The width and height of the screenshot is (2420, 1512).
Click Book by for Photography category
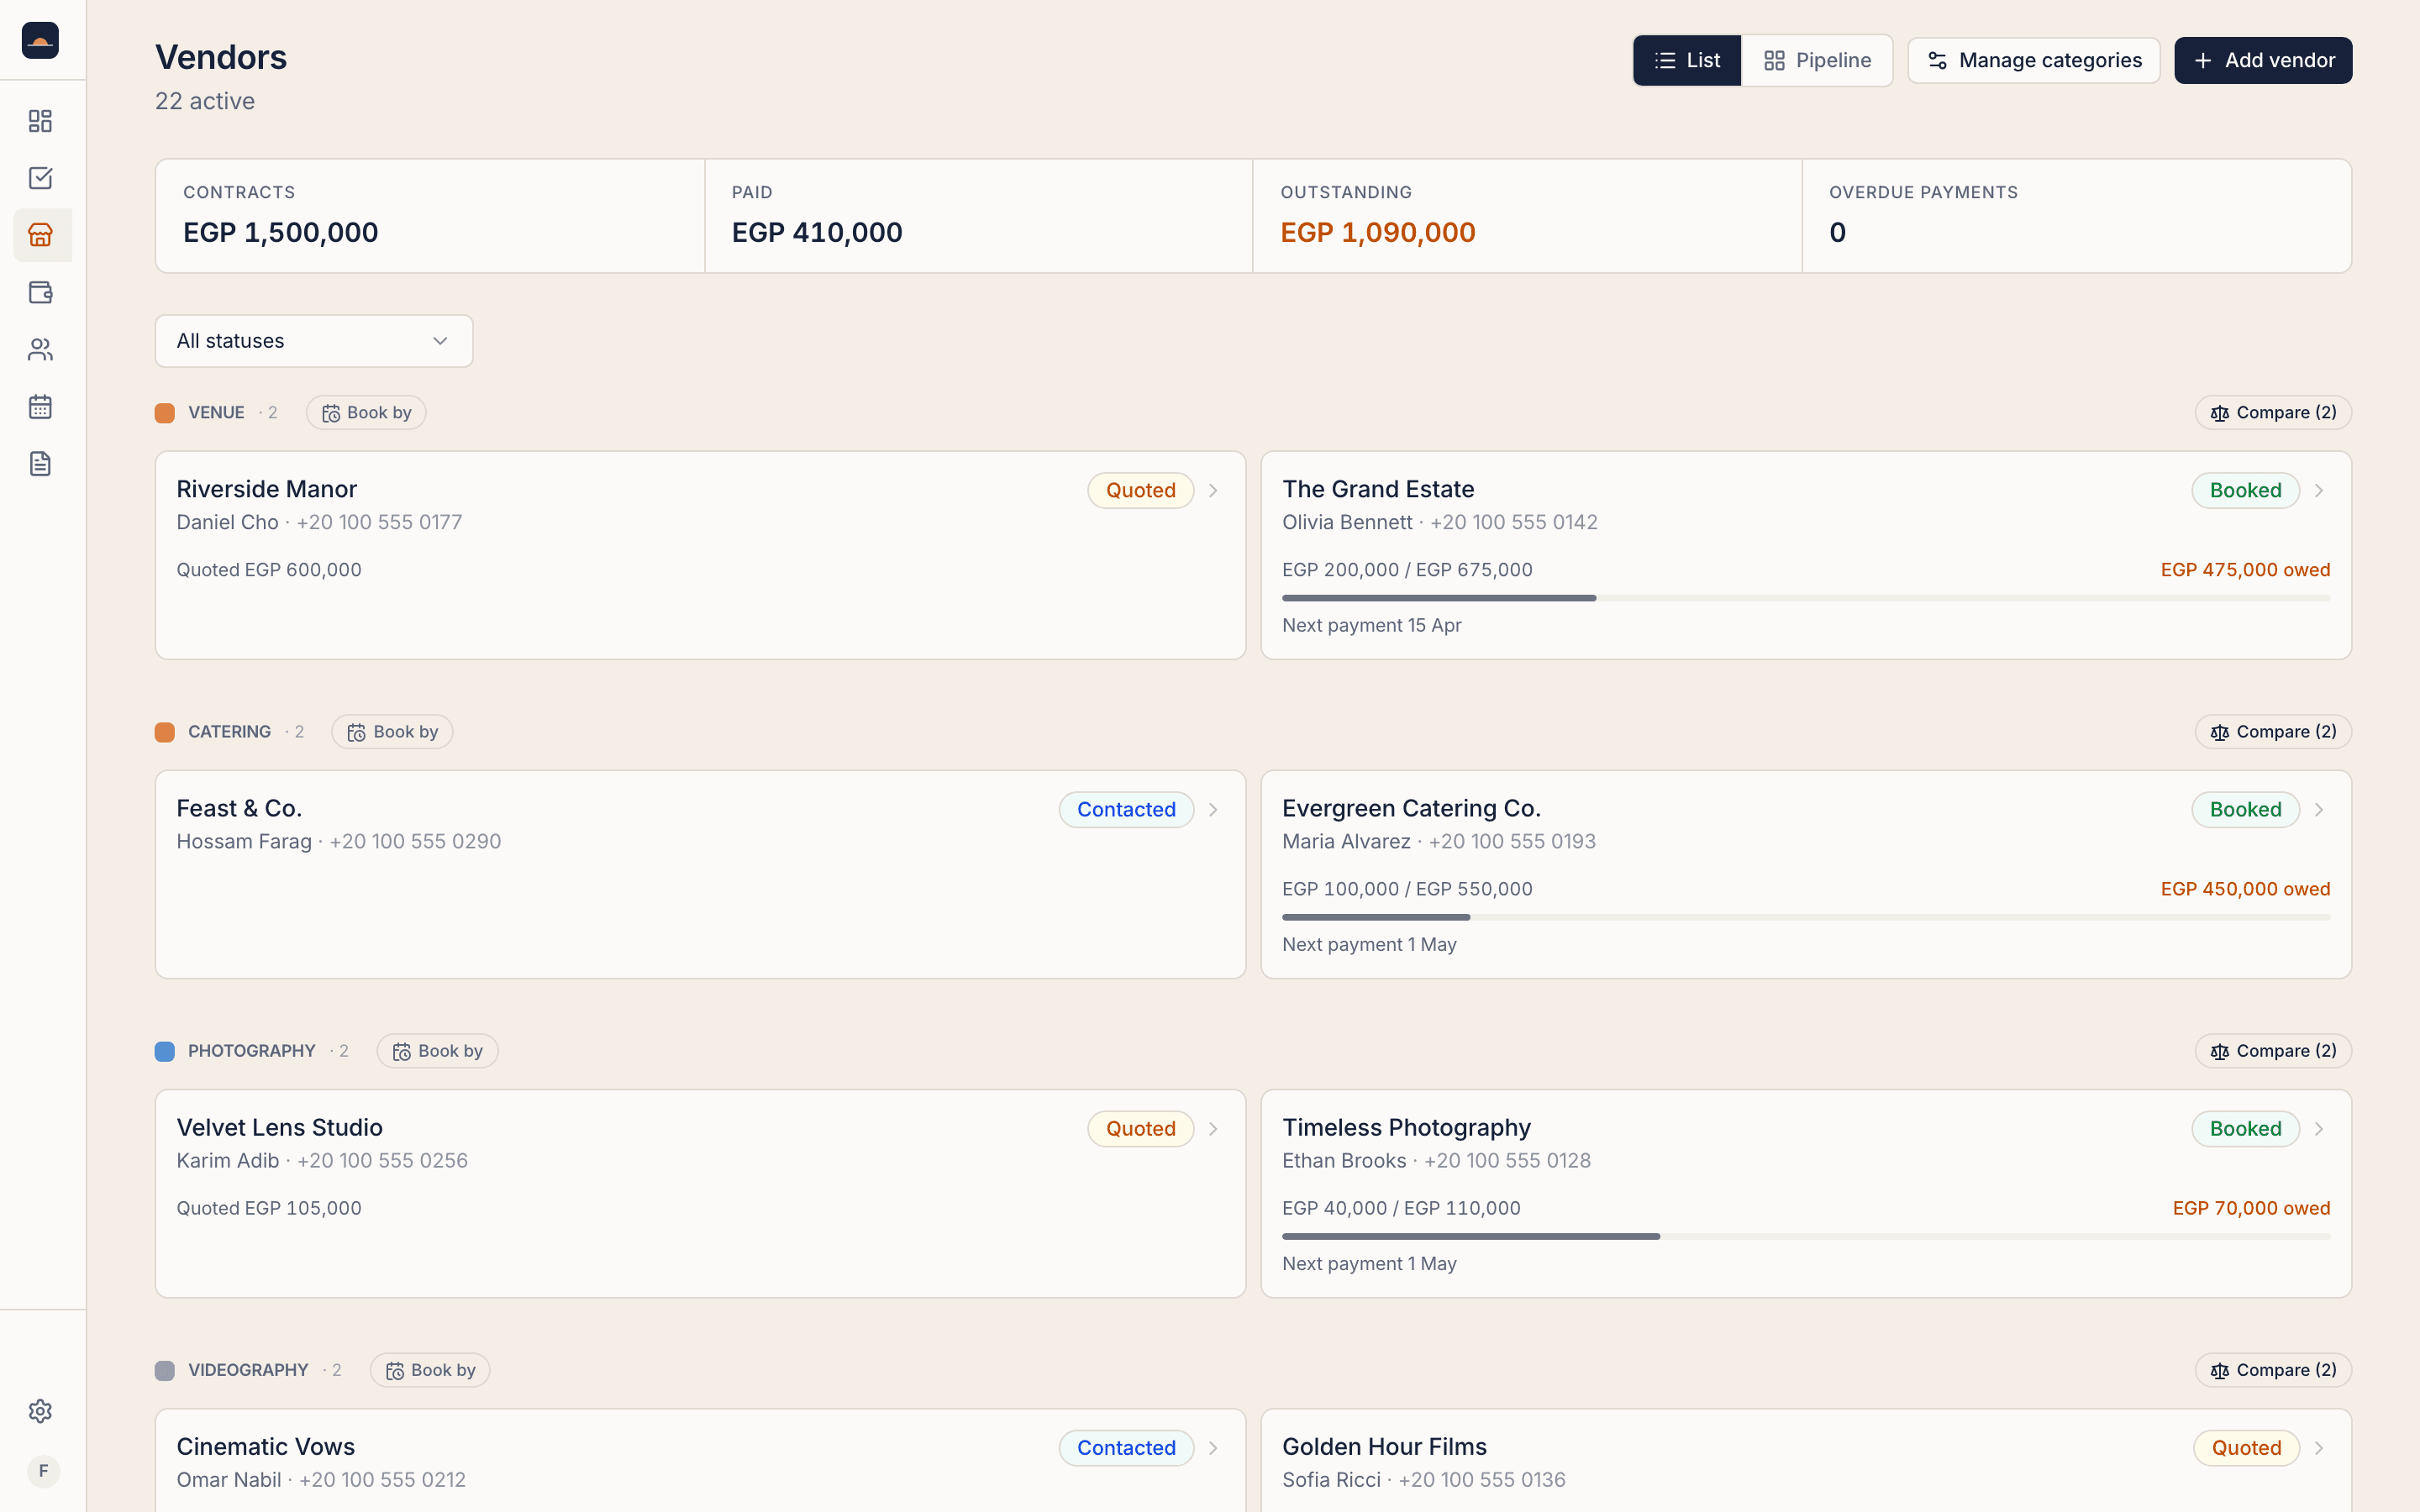(x=437, y=1051)
